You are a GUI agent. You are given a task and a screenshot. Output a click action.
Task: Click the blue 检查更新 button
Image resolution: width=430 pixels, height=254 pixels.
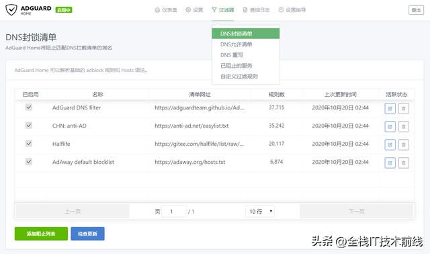[x=87, y=234]
